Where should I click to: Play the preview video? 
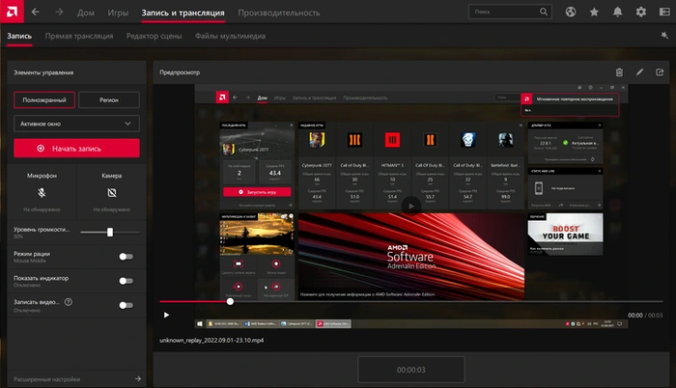(x=166, y=315)
